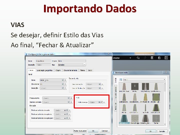
Task: Select the bottom vertical tab in style dialog
Action: [x=116, y=106]
